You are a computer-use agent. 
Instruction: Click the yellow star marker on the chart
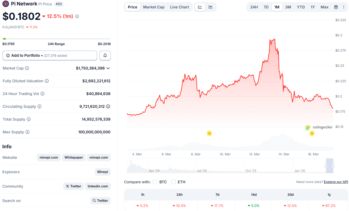(x=209, y=133)
